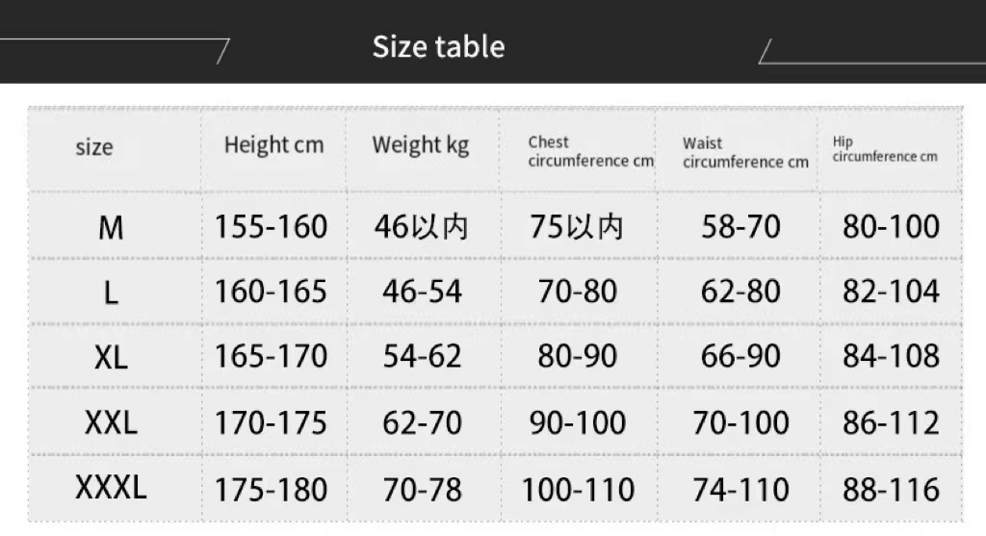Click the 155-160 height cell
The width and height of the screenshot is (986, 536).
271,227
